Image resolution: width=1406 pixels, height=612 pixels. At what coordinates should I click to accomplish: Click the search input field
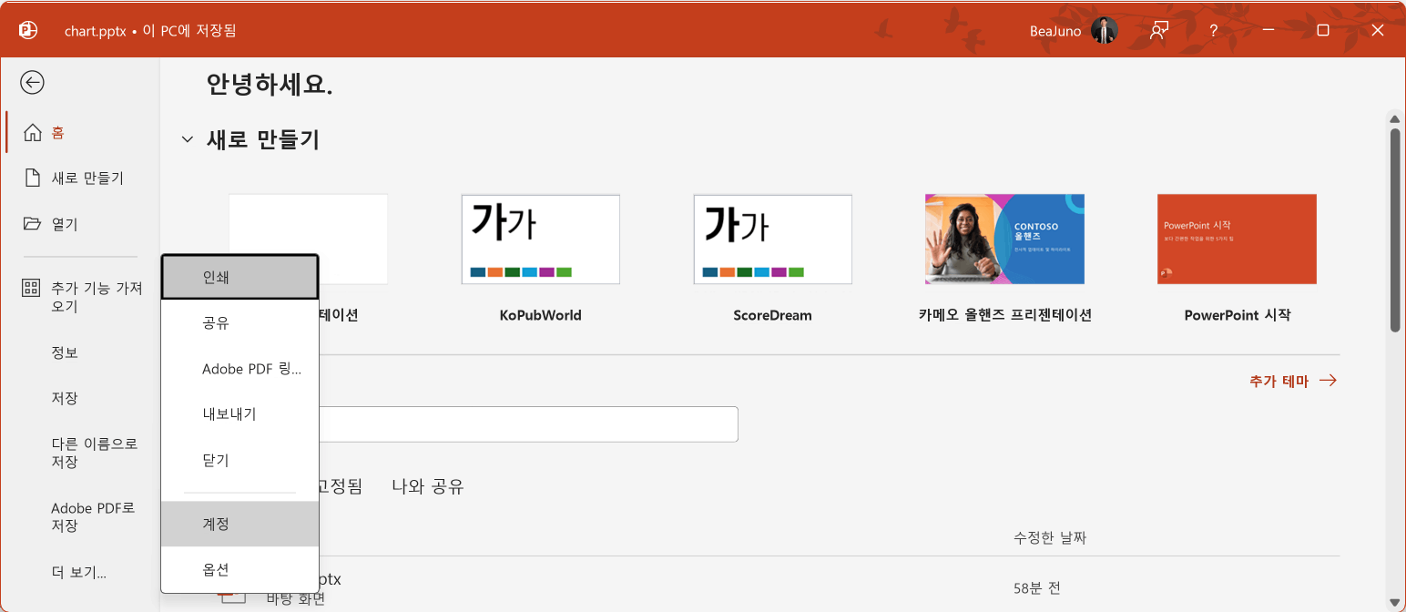coord(528,424)
